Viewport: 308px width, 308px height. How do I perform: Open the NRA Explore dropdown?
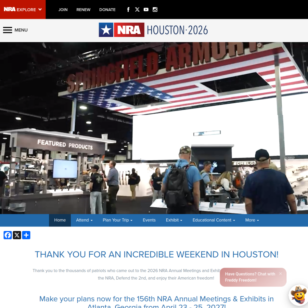coord(23,10)
